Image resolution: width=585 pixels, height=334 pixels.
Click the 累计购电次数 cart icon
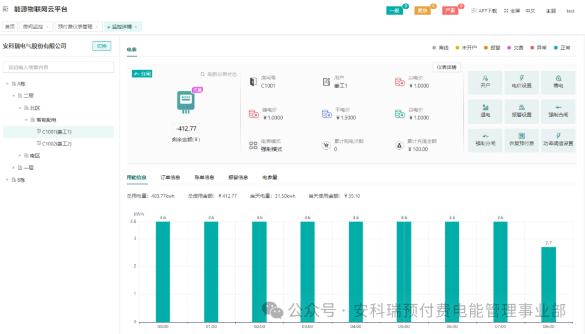pyautogui.click(x=326, y=145)
